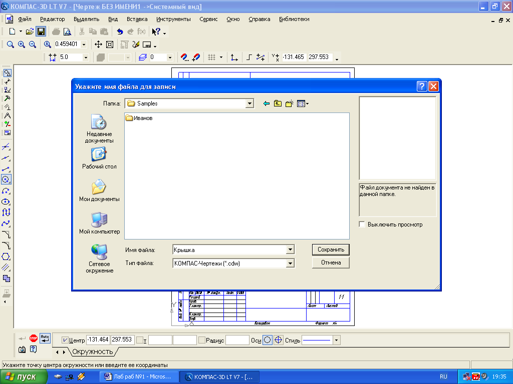Image resolution: width=513 pixels, height=384 pixels.
Task: Open the 'Библиотеки' menu
Action: [x=294, y=19]
